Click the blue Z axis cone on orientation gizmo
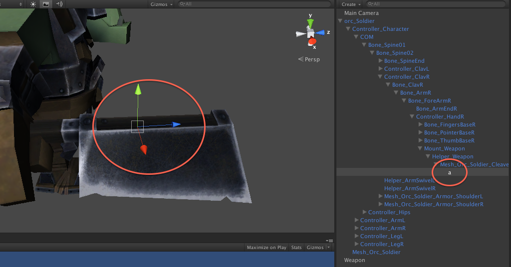Image resolution: width=511 pixels, height=267 pixels. click(322, 32)
